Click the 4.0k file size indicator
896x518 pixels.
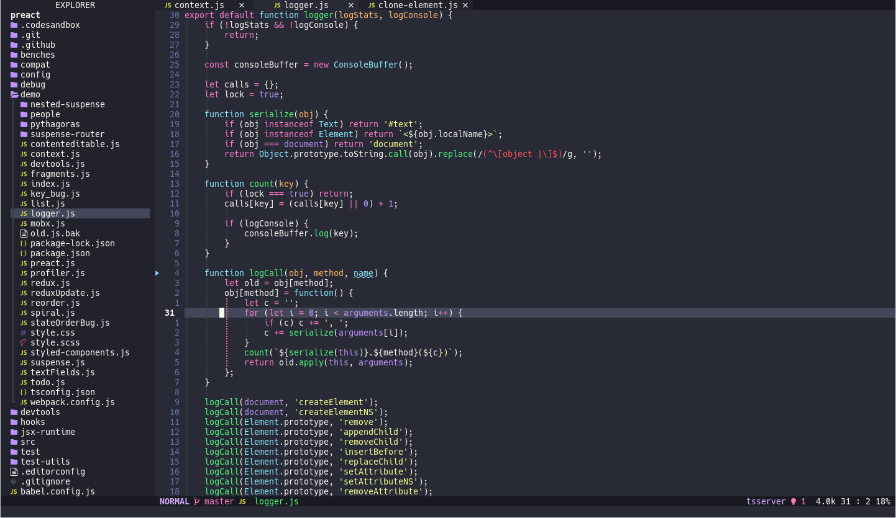click(826, 501)
